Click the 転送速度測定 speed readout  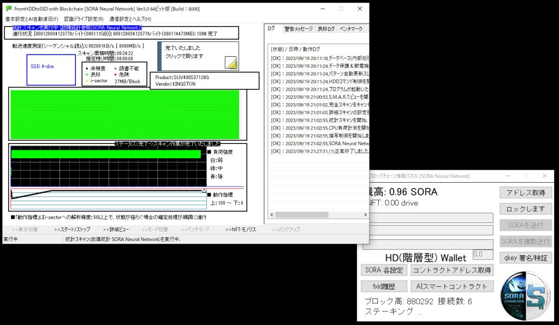78,46
